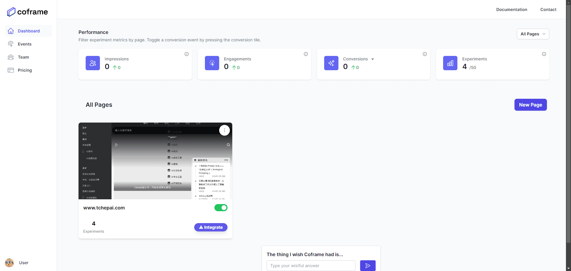Click the Impressions tile icon
The image size is (571, 271).
coord(93,63)
